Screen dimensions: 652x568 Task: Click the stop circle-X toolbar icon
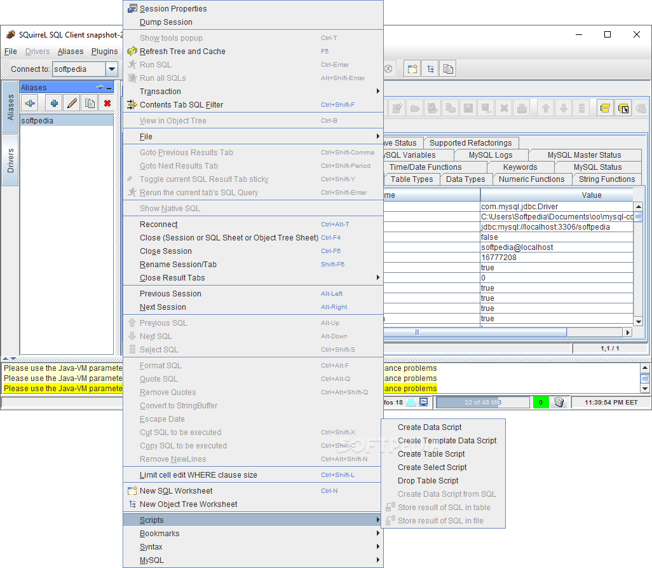pyautogui.click(x=388, y=69)
